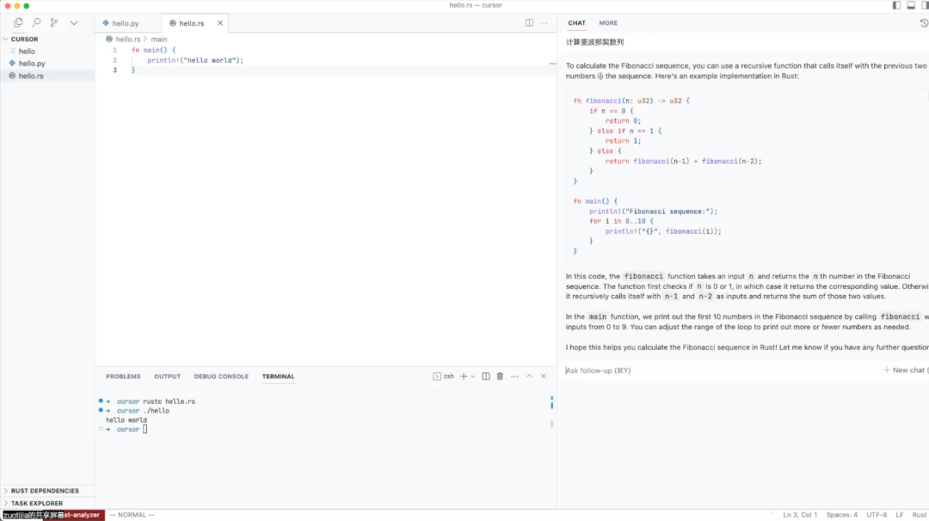Open the MORE tab in chat panel
Screen dimensions: 929x521
(x=608, y=23)
